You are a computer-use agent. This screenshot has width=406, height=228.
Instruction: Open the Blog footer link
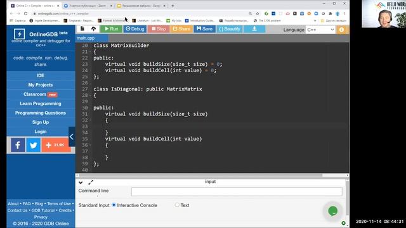click(39, 204)
